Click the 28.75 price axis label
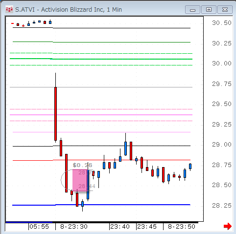This screenshot has width=236, height=234. [x=222, y=165]
